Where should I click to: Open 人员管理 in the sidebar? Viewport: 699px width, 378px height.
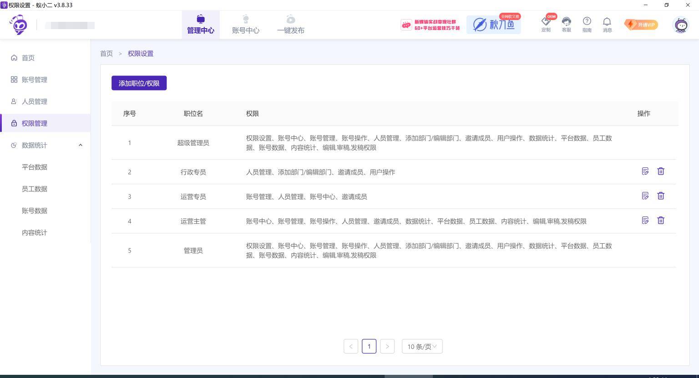point(34,101)
